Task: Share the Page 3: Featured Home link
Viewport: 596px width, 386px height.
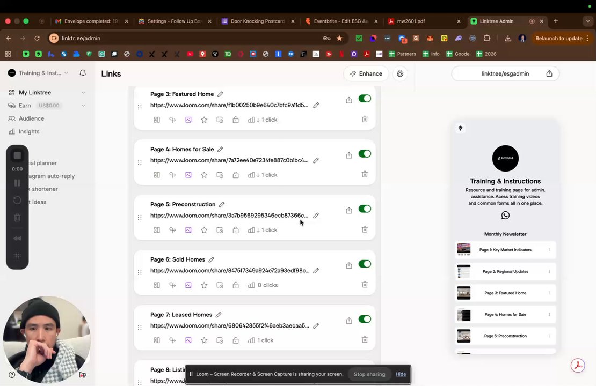Action: click(349, 100)
